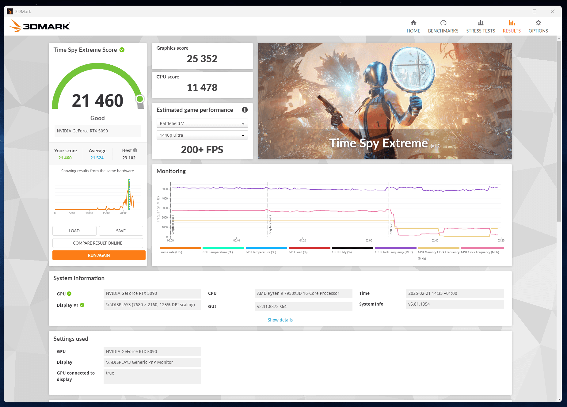Open the 1440p Ultra resolution dropdown
Image resolution: width=567 pixels, height=407 pixels.
point(202,135)
